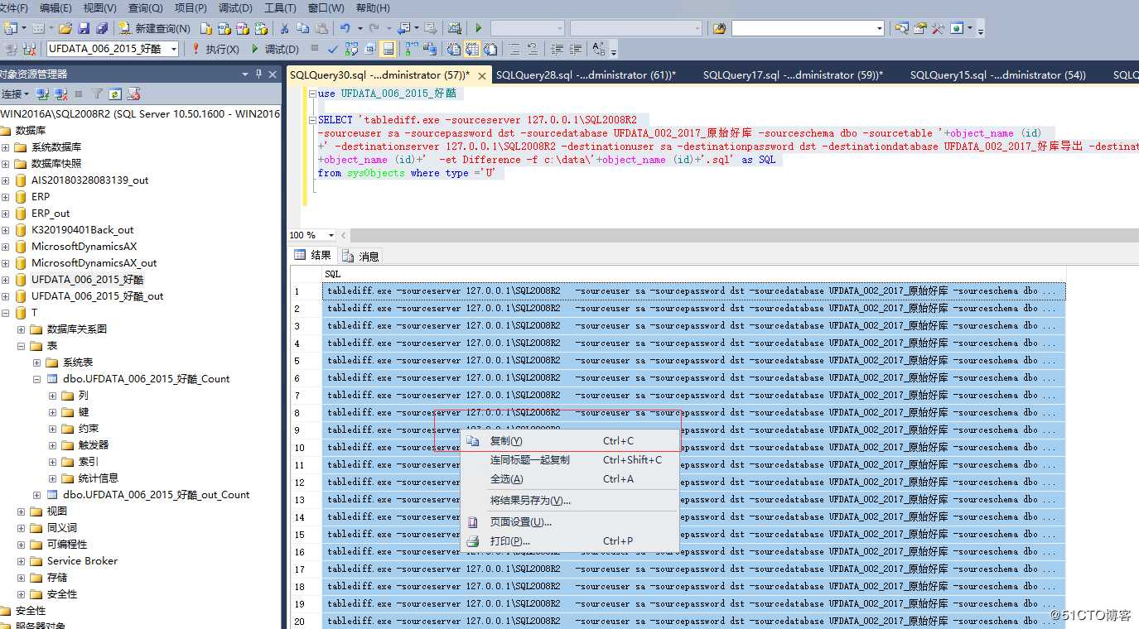Collapse the T database node

click(x=5, y=313)
